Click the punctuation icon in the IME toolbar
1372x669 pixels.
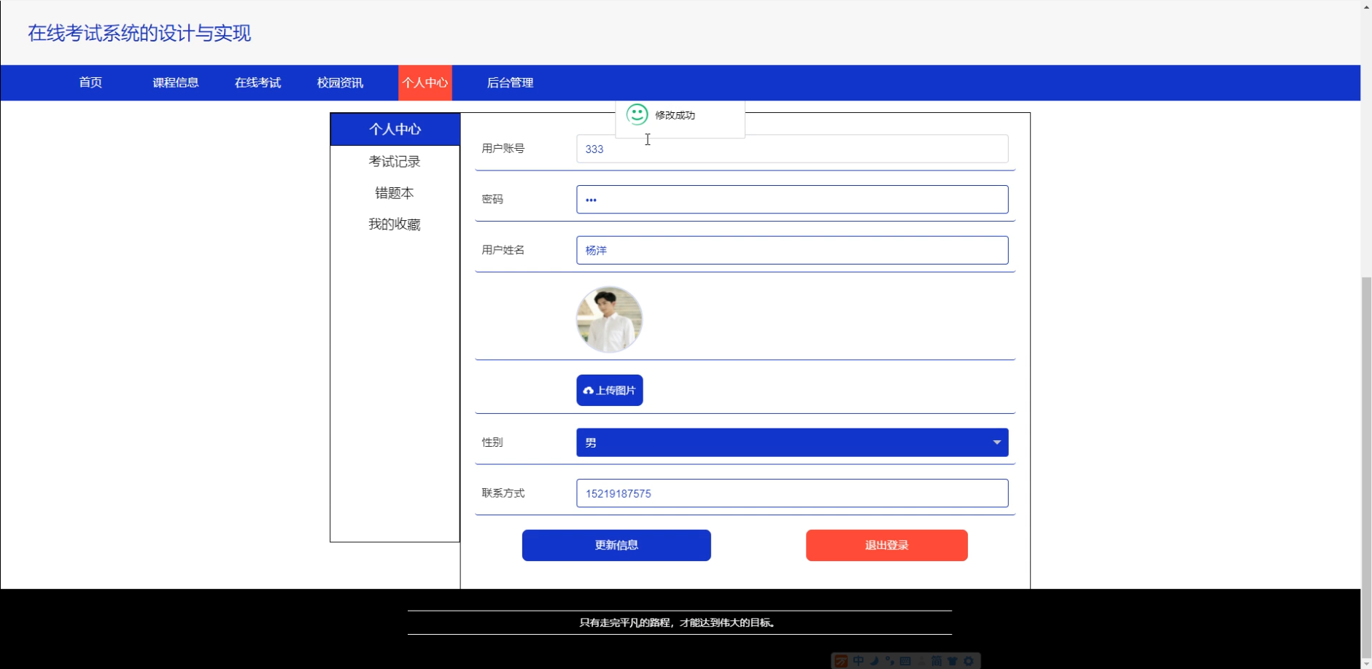(891, 660)
